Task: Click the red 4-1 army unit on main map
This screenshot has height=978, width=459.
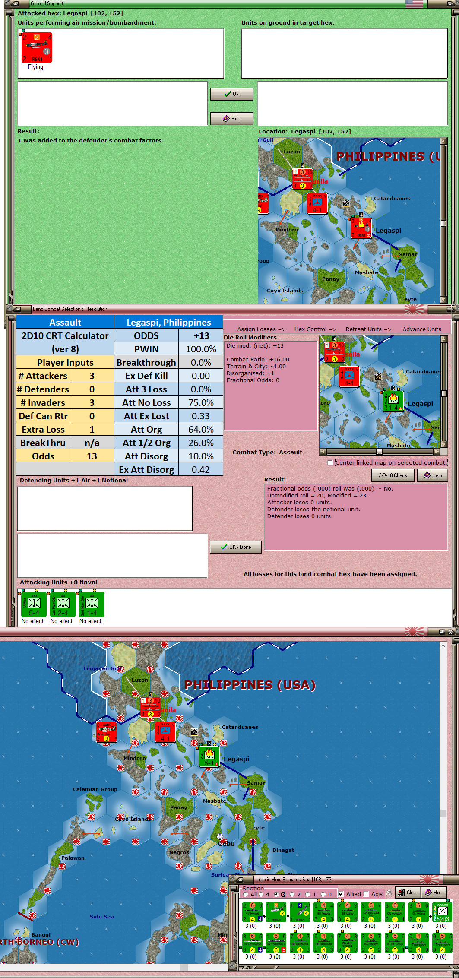Action: click(x=165, y=732)
